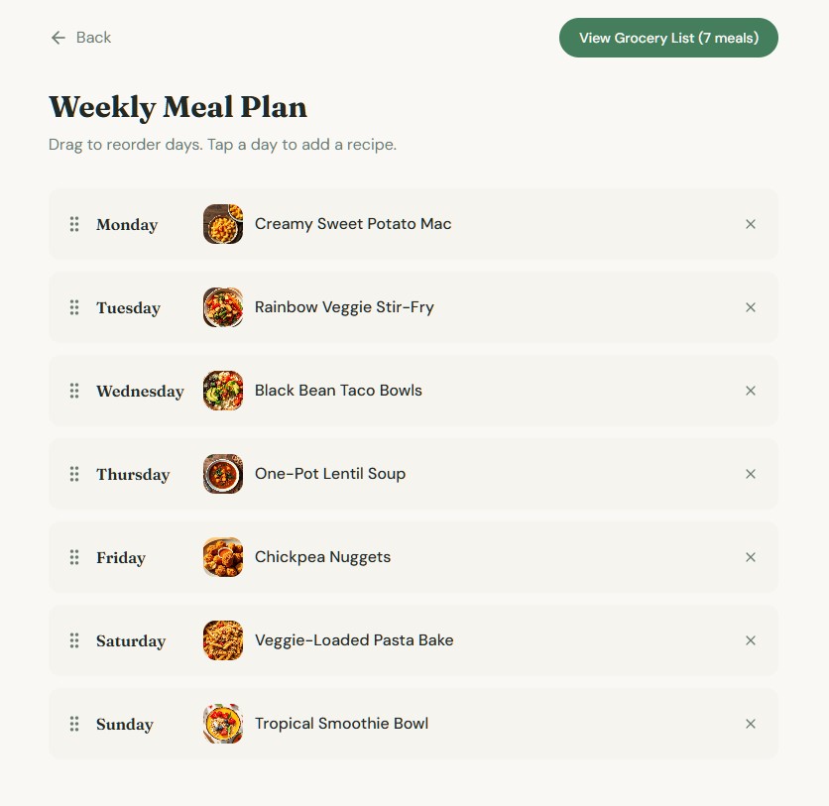Click the Back arrow icon
The image size is (829, 806).
pyautogui.click(x=59, y=38)
